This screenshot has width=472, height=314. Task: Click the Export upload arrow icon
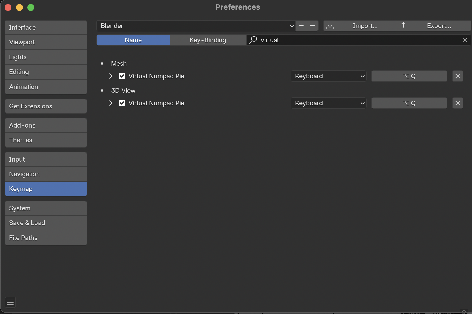pos(403,26)
